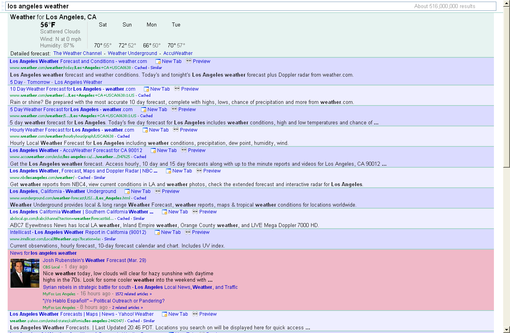Image resolution: width=510 pixels, height=333 pixels.
Task: Click the scrollbar down arrow
Action: tap(506, 329)
